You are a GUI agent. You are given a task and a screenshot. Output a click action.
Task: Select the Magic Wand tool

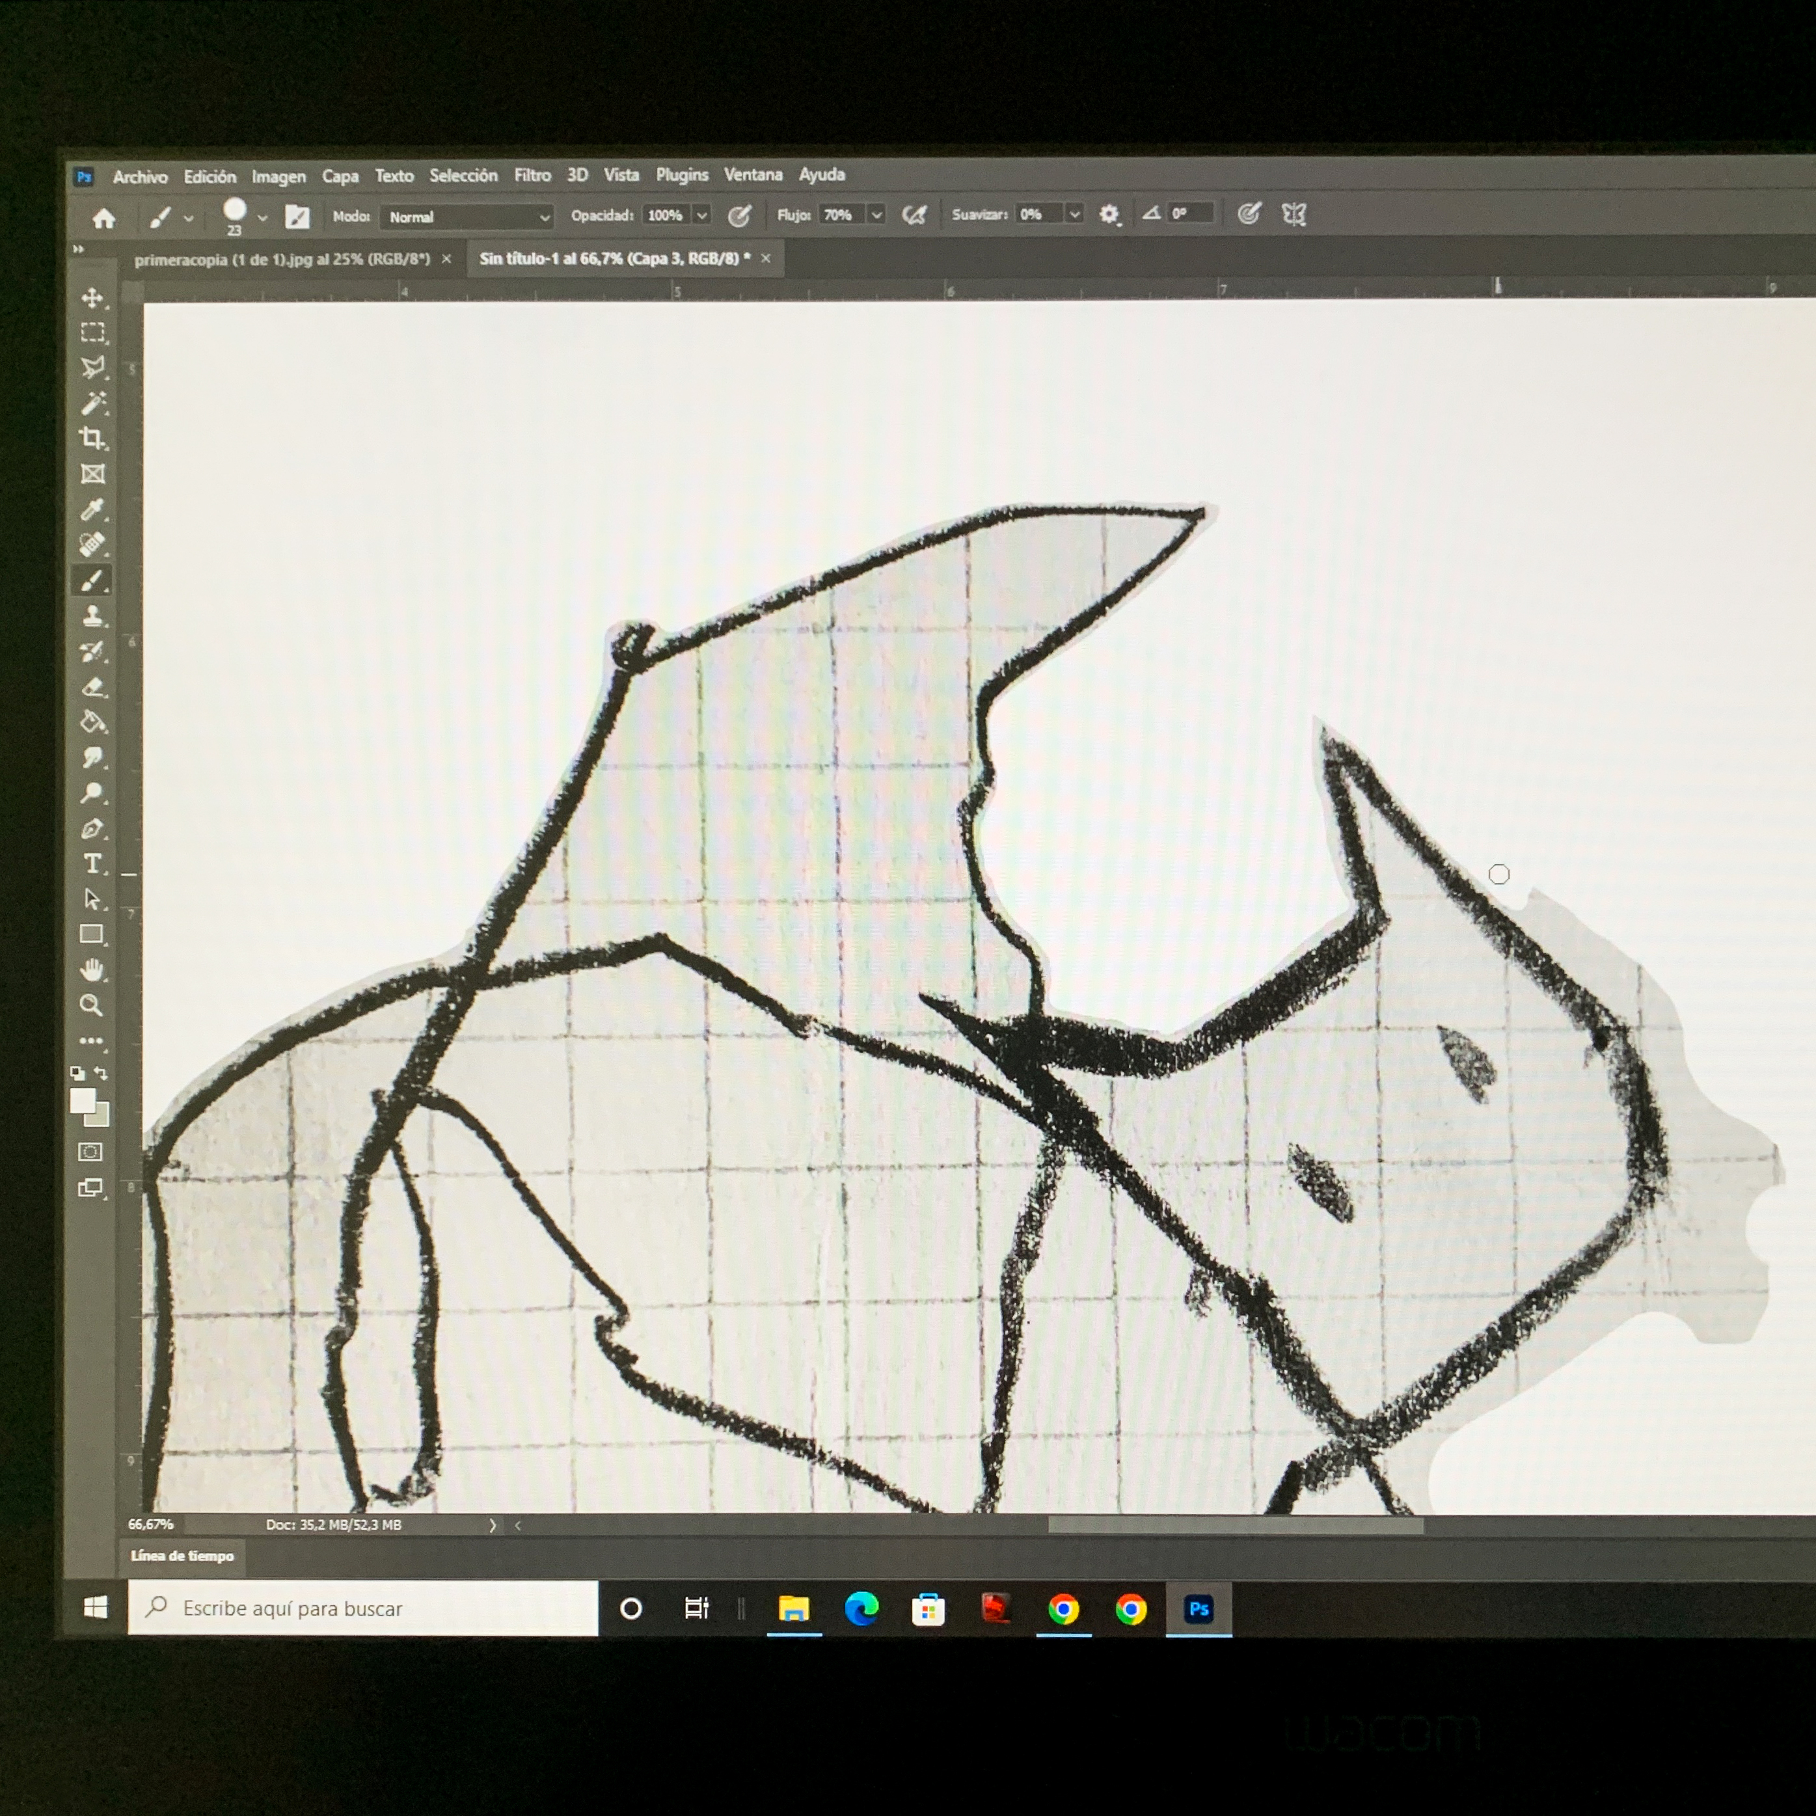tap(92, 403)
